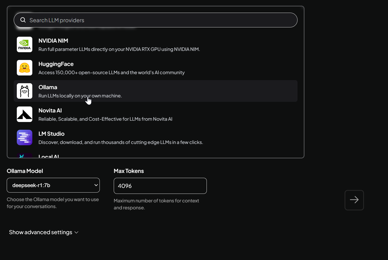Choose LM Studio provider title
The height and width of the screenshot is (260, 388).
pos(51,134)
